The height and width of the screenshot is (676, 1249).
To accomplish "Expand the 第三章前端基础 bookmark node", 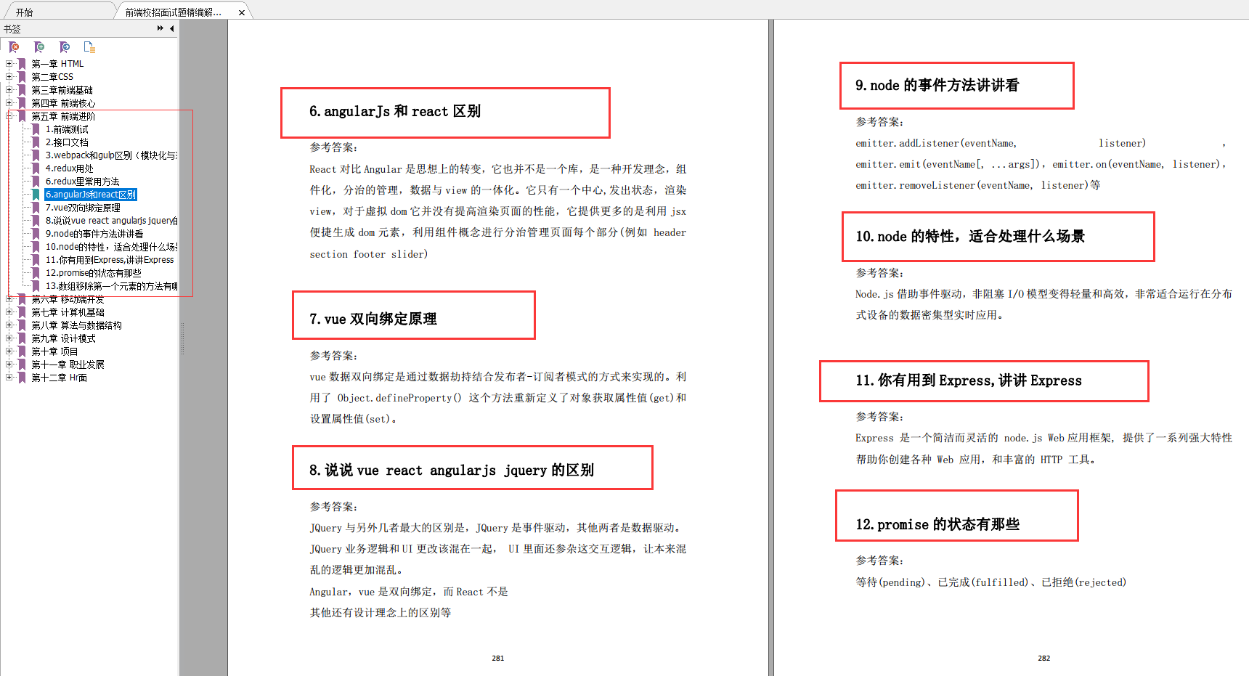I will pyautogui.click(x=9, y=90).
